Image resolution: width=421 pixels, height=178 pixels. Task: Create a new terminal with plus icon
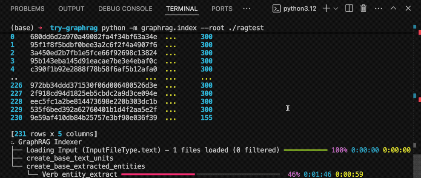click(326, 9)
